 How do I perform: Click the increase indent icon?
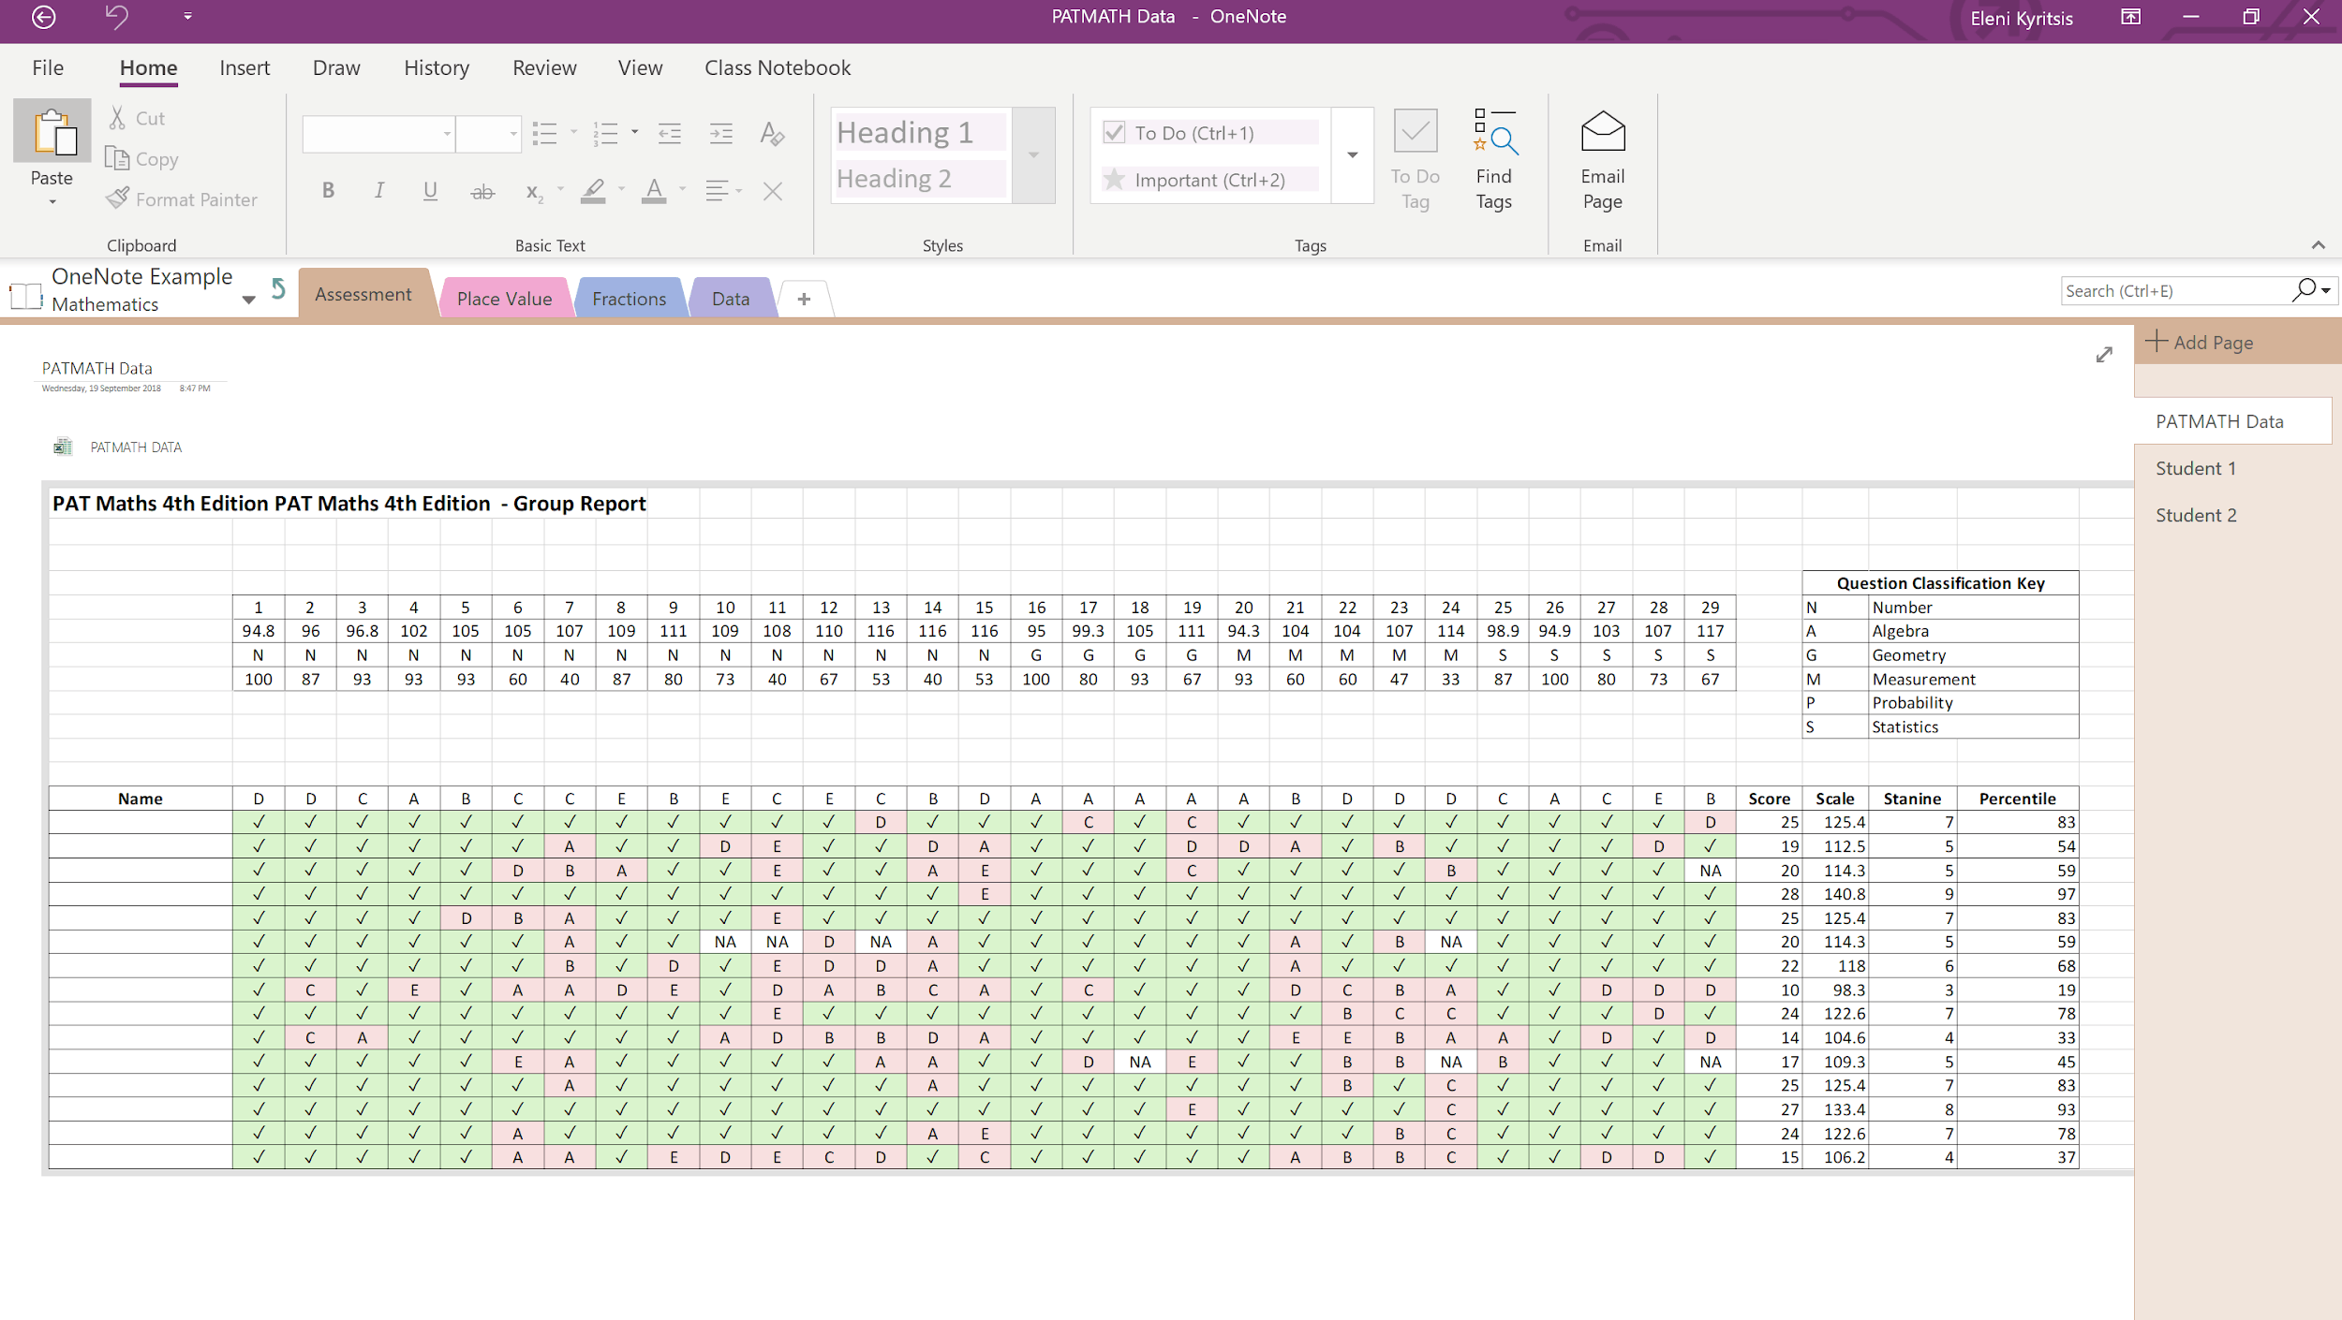tap(720, 134)
